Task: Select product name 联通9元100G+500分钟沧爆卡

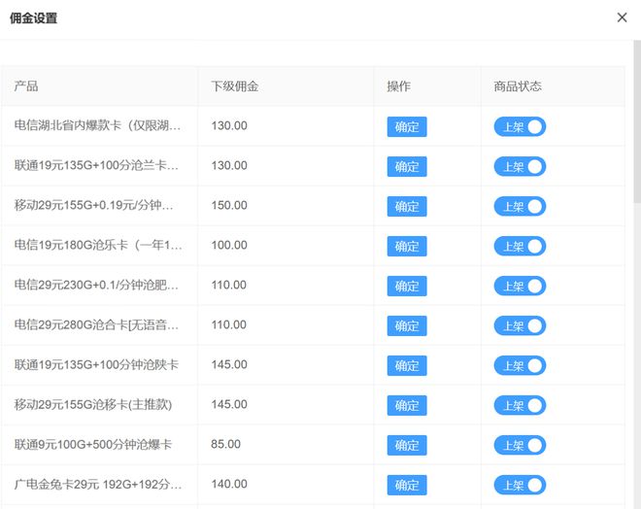Action: [x=93, y=444]
